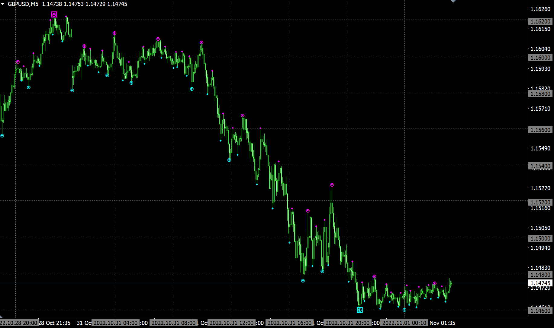Click the highlighted 1.15400 price level label

coord(540,166)
